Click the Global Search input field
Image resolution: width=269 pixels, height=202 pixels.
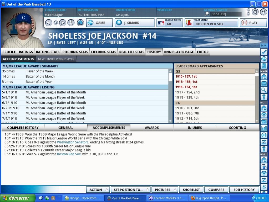(x=226, y=14)
